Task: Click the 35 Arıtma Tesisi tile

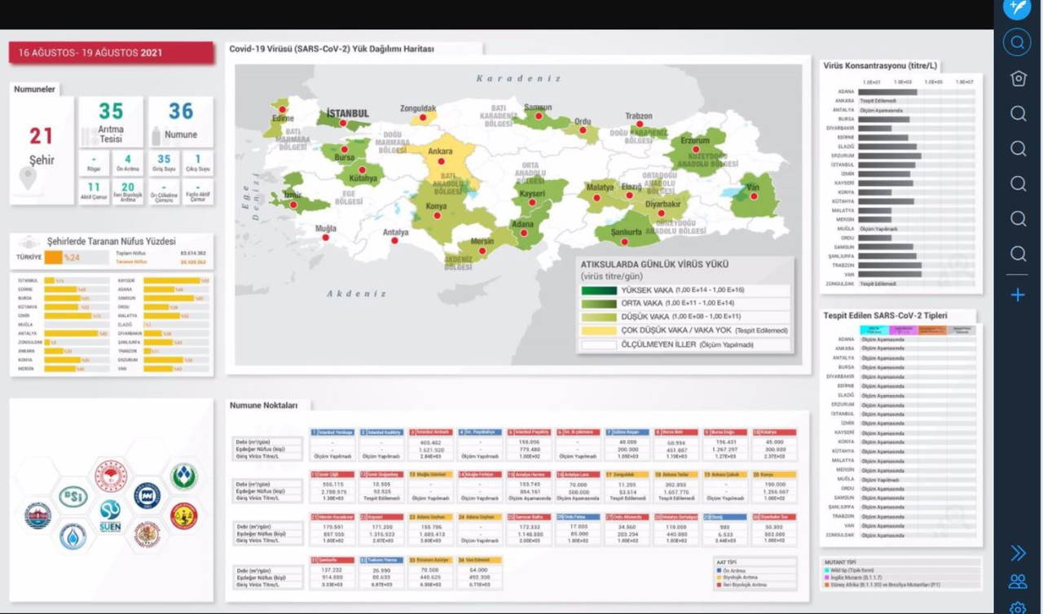Action: pyautogui.click(x=111, y=121)
